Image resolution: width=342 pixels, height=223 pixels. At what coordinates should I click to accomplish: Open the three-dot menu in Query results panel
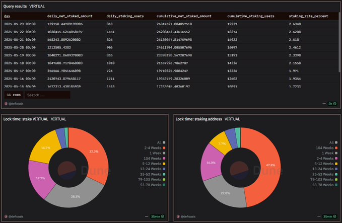click(x=323, y=103)
